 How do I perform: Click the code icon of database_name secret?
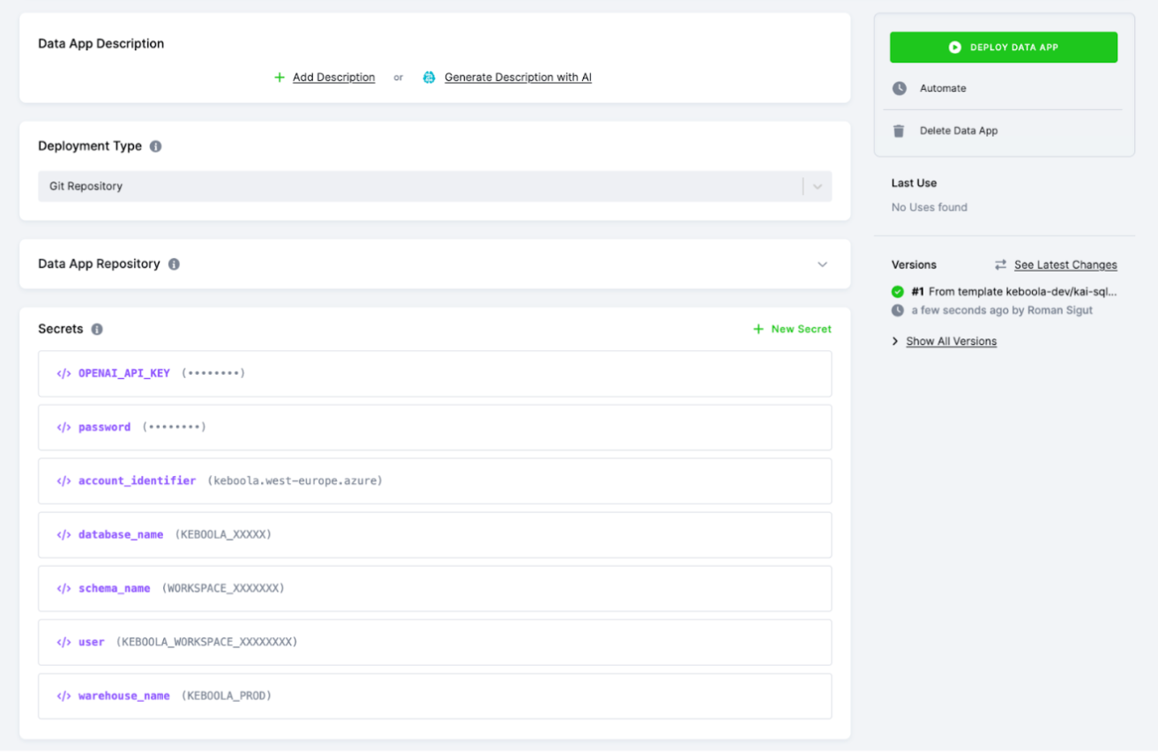[64, 535]
